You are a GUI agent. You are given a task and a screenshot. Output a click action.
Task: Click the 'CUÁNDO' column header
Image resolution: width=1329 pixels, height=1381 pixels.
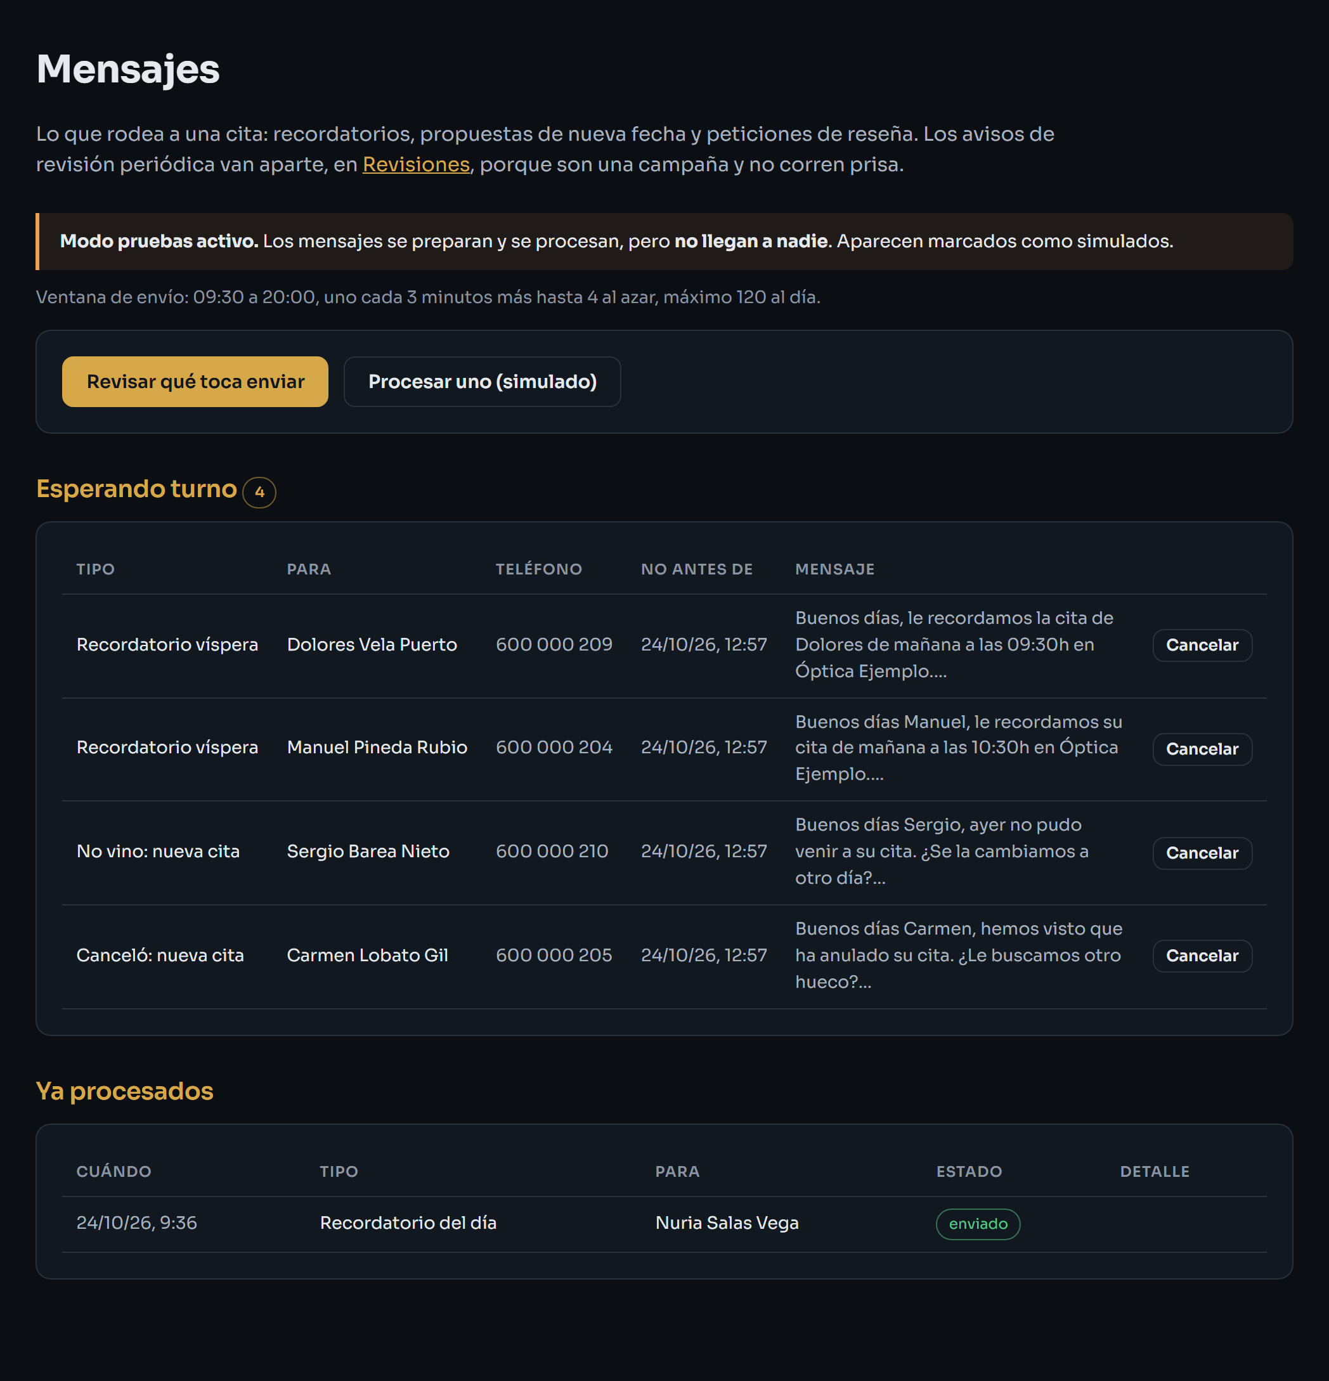pos(113,1172)
